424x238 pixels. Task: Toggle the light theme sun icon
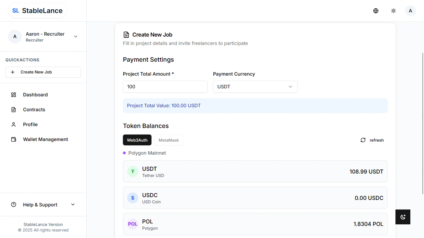coord(393,11)
